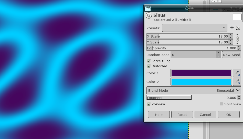Pick Color 2 with eyedropper icon
The image size is (243, 139).
pos(237,82)
